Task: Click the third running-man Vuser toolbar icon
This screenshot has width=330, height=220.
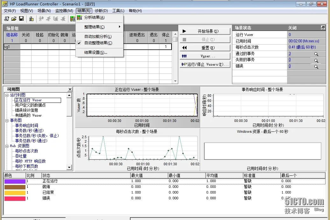Action: (56, 19)
